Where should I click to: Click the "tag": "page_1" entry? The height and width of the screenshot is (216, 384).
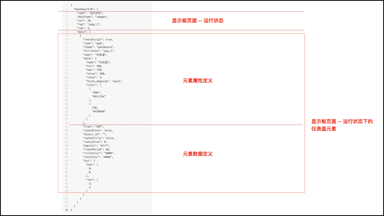point(88,25)
